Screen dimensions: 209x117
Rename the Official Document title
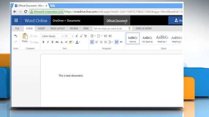117,21
